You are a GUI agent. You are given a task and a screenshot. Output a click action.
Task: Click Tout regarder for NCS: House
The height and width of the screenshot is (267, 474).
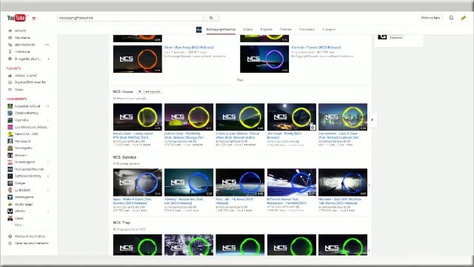[x=150, y=91]
